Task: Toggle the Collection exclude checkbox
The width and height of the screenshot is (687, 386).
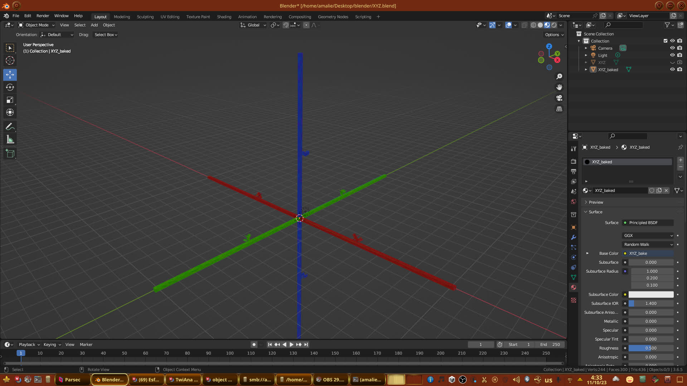Action: click(666, 41)
